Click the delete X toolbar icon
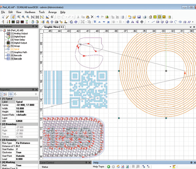The height and width of the screenshot is (169, 196). [x=92, y=17]
